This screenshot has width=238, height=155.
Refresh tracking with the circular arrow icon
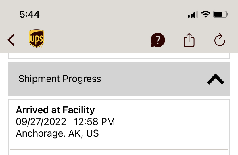220,40
